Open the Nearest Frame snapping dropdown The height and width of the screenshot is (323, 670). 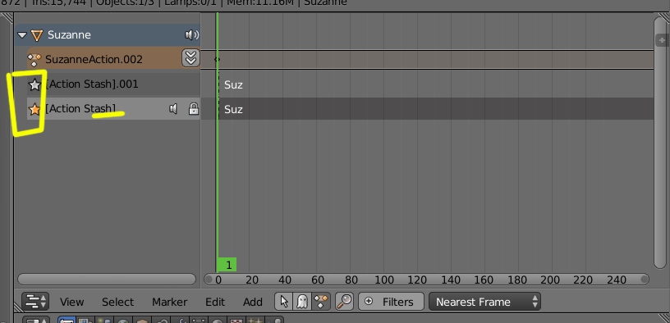[x=484, y=302]
